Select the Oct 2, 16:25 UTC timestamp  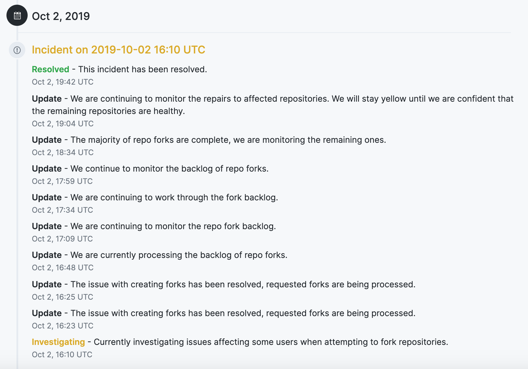coord(62,297)
